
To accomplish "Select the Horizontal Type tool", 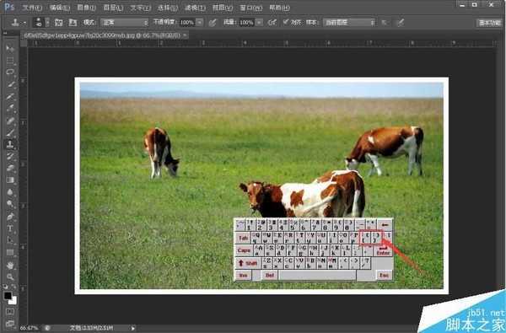I will (10, 228).
